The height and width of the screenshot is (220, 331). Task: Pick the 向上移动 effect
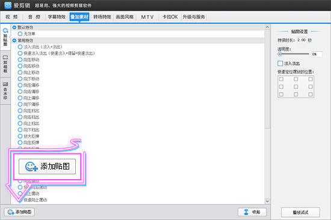[x=20, y=72]
